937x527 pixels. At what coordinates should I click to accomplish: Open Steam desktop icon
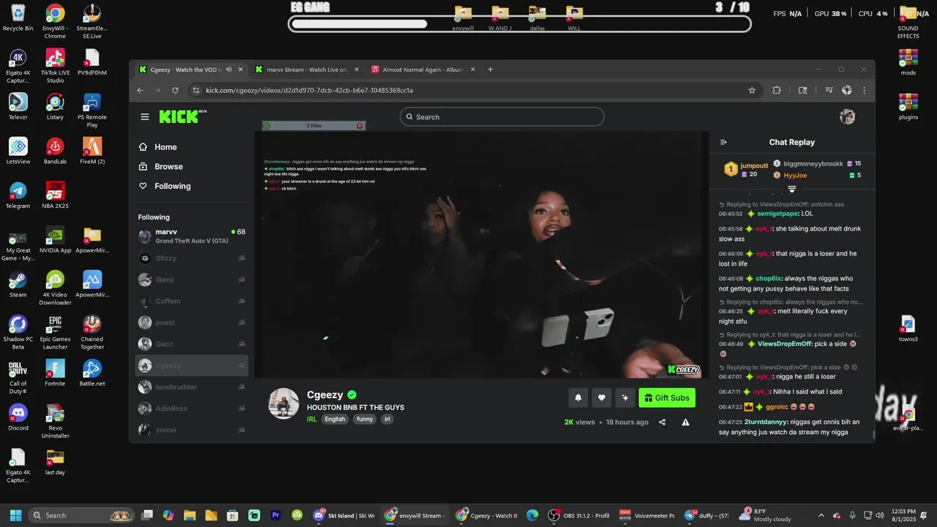click(x=18, y=285)
